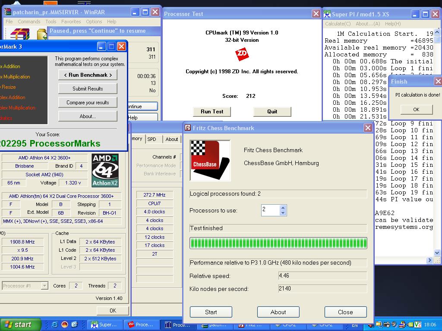442x331 pixels.
Task: Click the AMD 64 Athlon X2 logo
Action: pyautogui.click(x=105, y=170)
